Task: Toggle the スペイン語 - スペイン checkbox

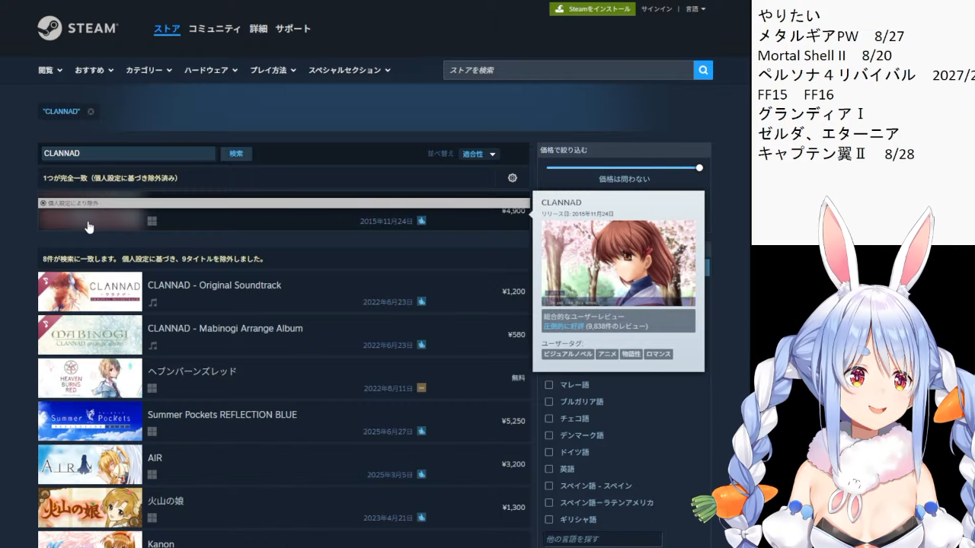Action: (x=548, y=486)
